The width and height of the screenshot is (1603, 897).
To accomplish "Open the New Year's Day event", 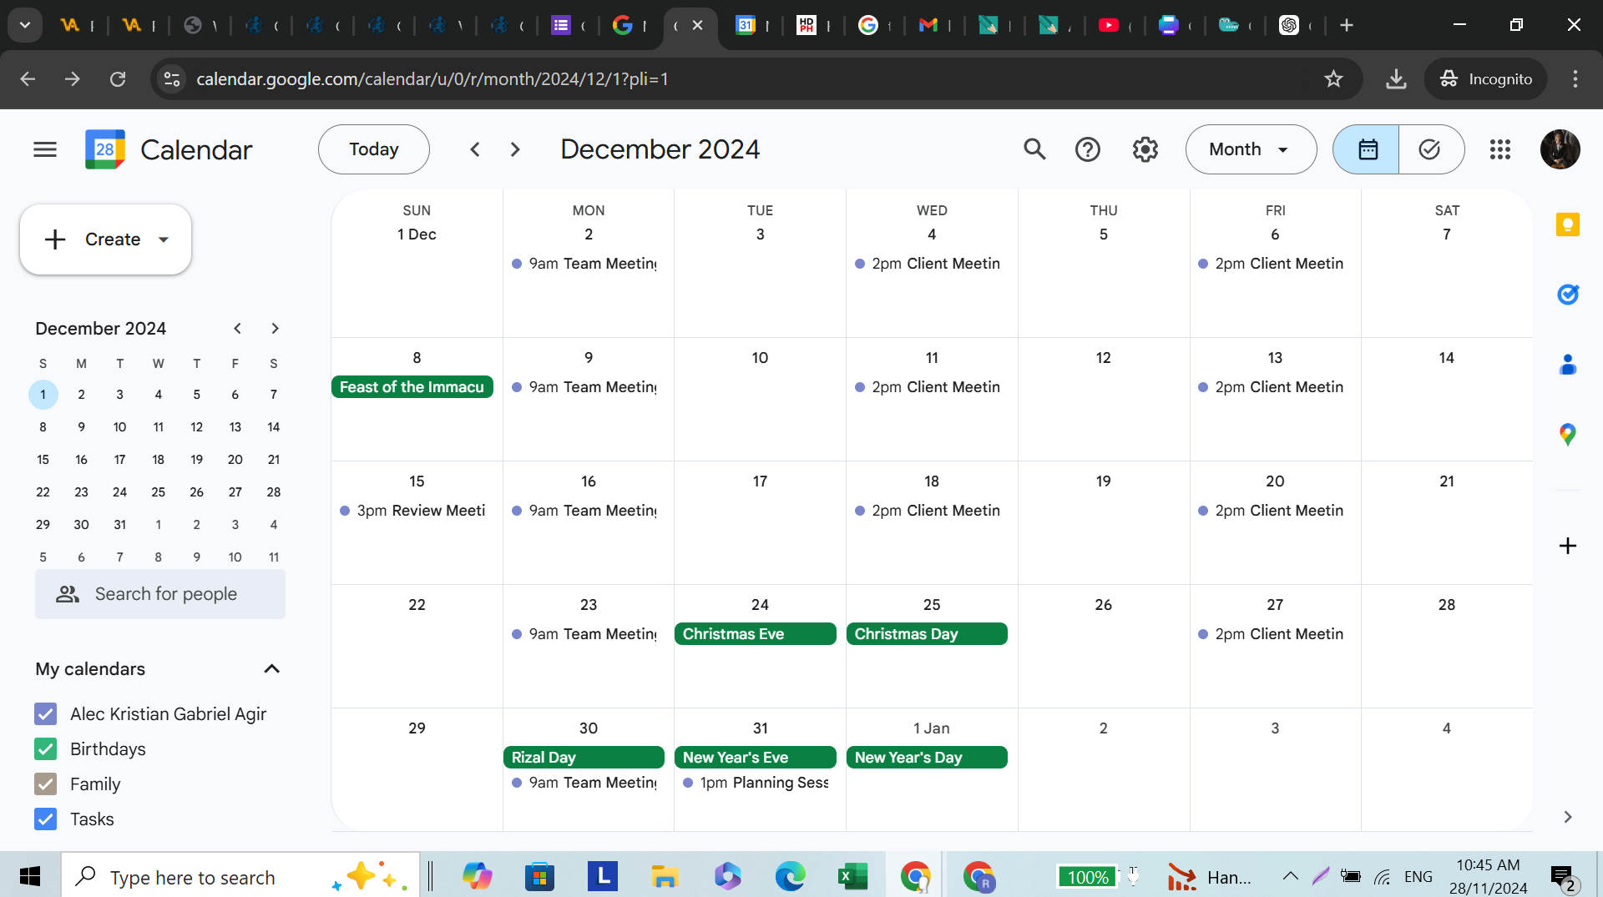I will coord(927,758).
